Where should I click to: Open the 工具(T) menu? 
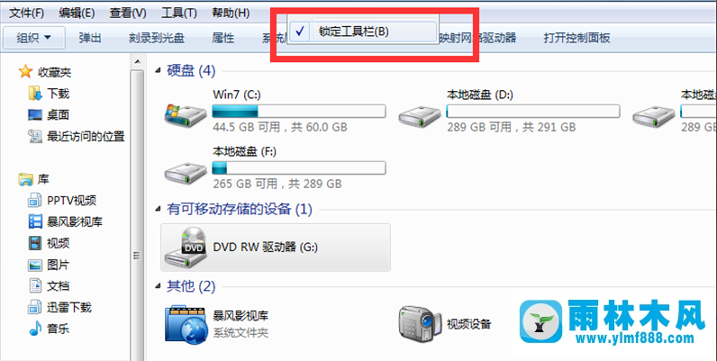178,13
